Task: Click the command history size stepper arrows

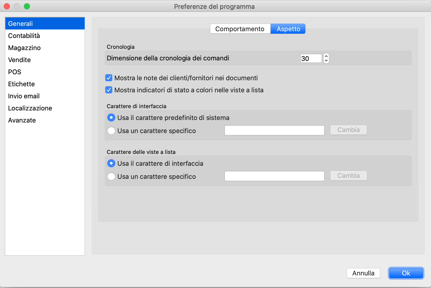Action: point(326,58)
